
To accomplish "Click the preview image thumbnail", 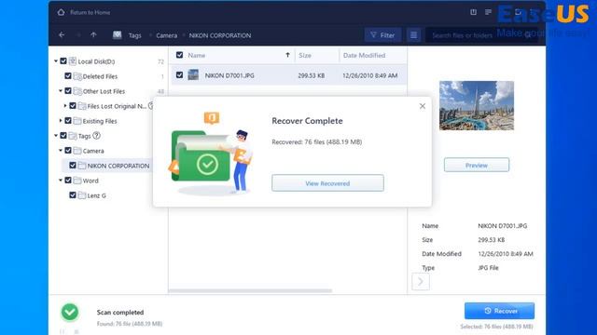I will (477, 105).
